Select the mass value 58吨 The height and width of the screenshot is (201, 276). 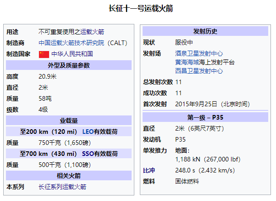(45, 98)
